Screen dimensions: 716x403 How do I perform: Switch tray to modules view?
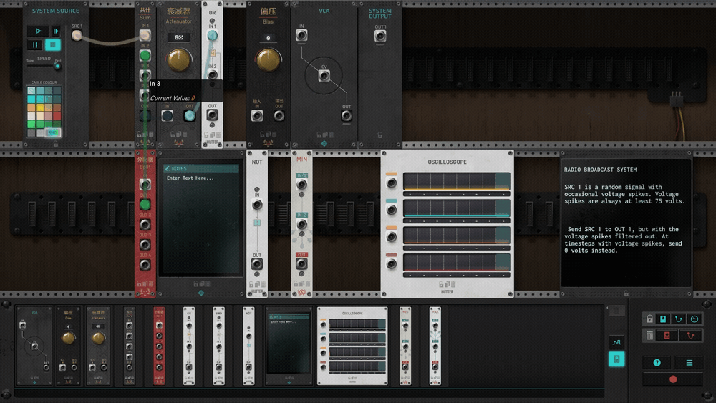point(616,359)
